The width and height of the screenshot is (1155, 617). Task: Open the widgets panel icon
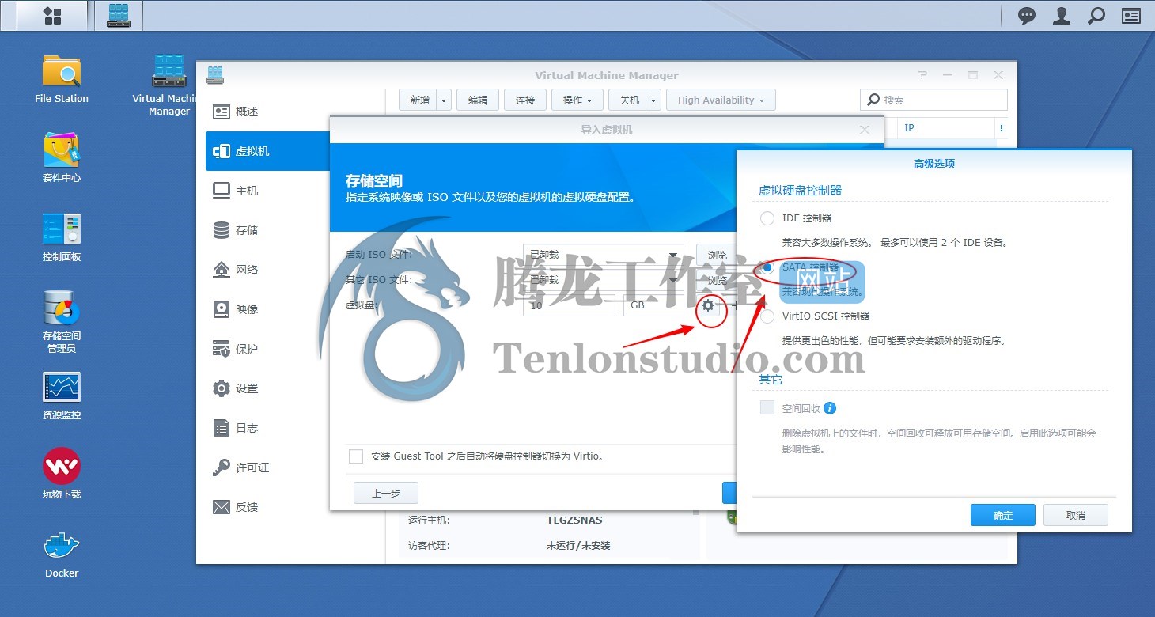(x=1131, y=16)
